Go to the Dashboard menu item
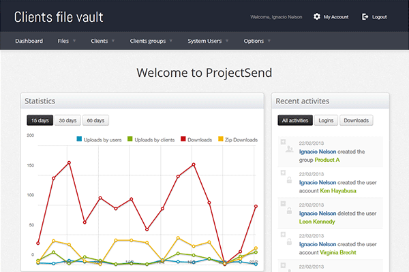 point(29,41)
